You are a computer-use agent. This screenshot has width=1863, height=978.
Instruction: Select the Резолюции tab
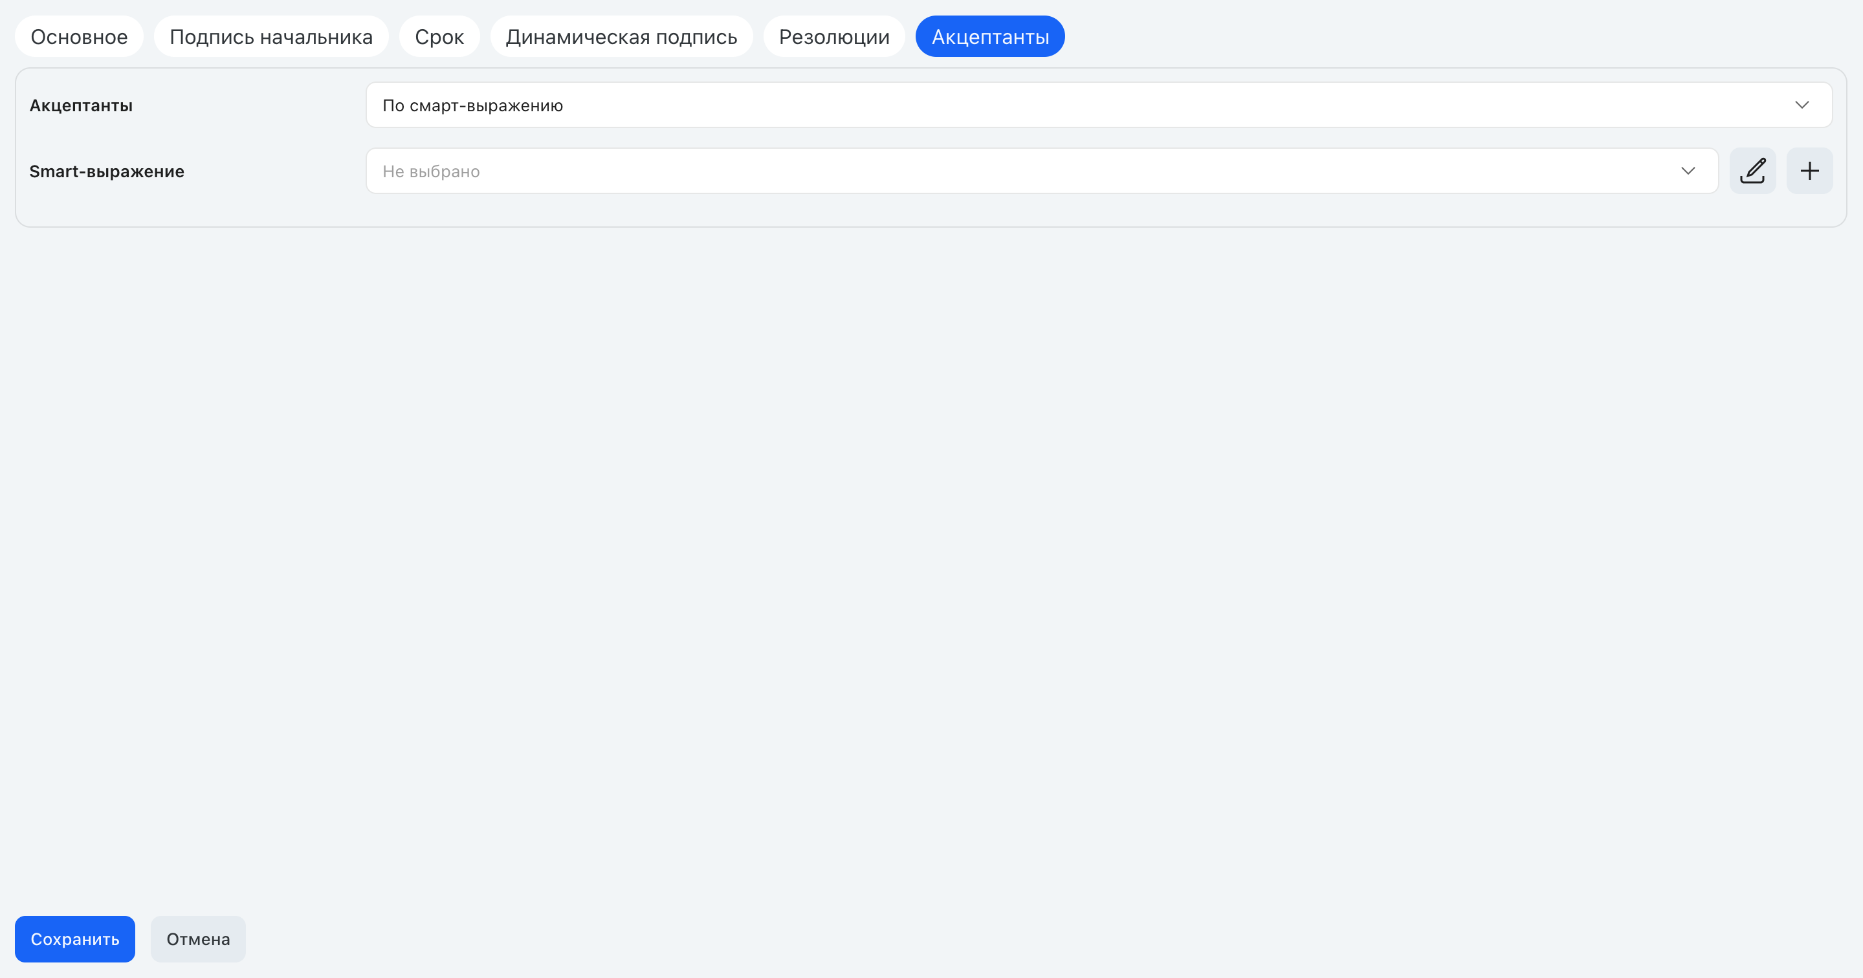(x=834, y=36)
